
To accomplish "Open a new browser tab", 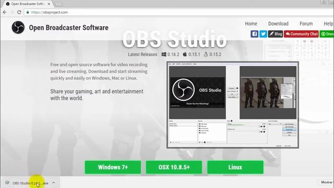I will (x=58, y=4).
